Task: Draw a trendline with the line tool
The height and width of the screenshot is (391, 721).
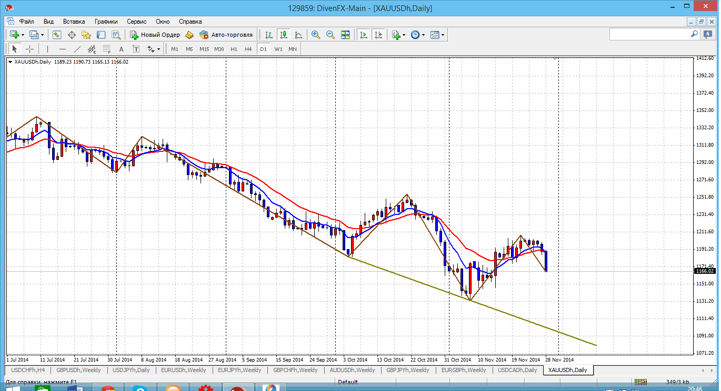Action: (x=77, y=49)
